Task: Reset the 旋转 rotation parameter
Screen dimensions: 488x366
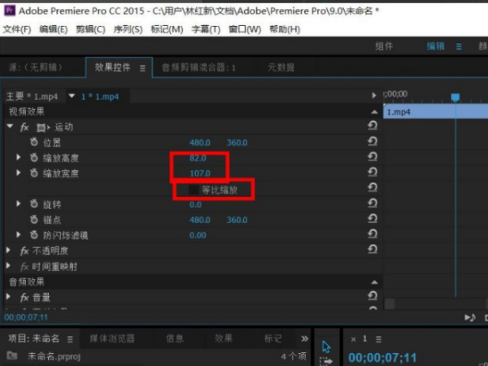Action: tap(373, 203)
